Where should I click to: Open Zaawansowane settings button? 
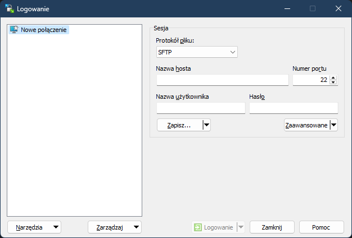click(306, 125)
